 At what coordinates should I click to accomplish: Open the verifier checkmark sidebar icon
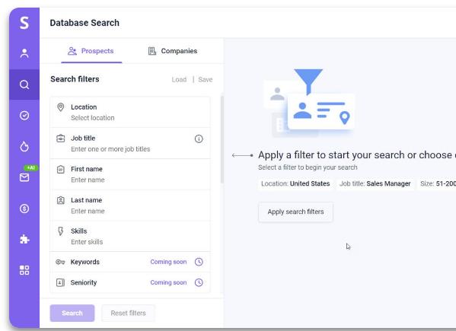[x=24, y=116]
